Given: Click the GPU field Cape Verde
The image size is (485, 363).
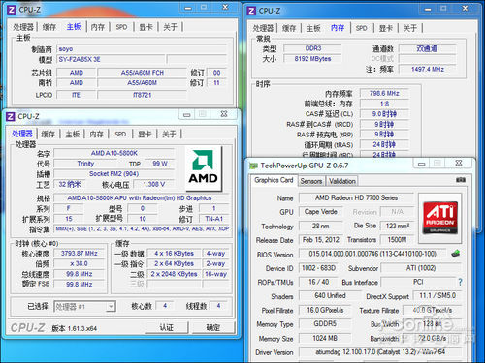Looking at the screenshot, I should pos(320,212).
